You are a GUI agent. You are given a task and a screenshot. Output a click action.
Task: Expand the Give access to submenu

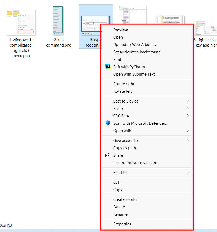[125, 140]
